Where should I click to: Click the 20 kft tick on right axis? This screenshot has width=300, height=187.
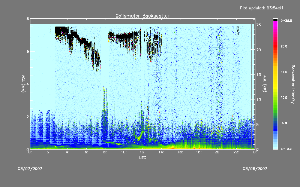coord(259,50)
